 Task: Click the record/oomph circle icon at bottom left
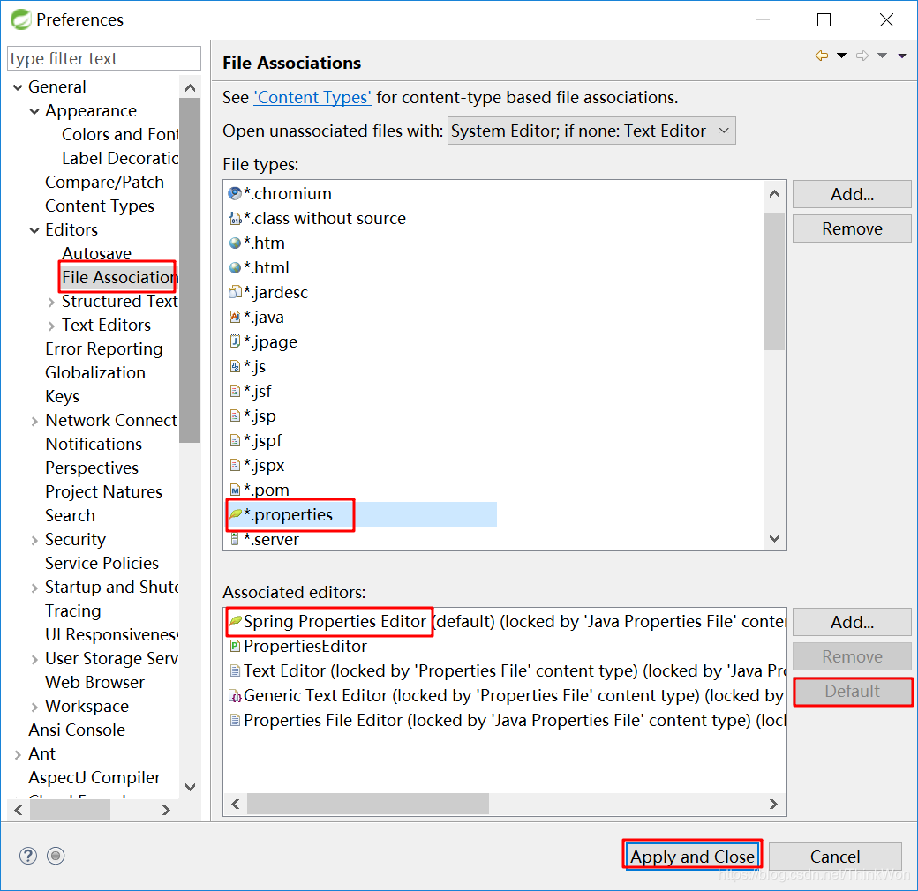(56, 856)
